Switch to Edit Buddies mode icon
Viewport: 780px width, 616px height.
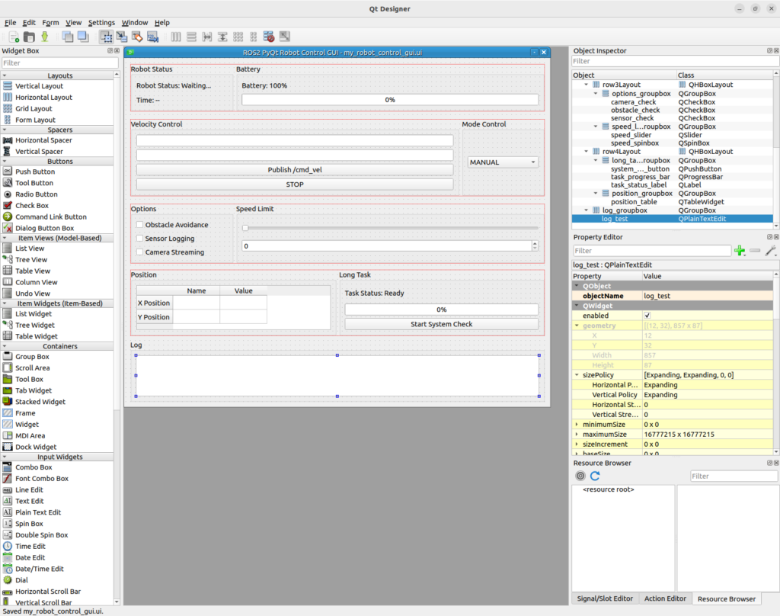(x=137, y=37)
